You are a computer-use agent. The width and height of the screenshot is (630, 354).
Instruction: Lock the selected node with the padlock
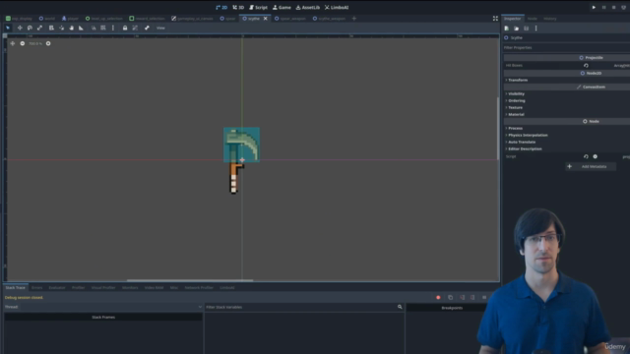coord(125,28)
